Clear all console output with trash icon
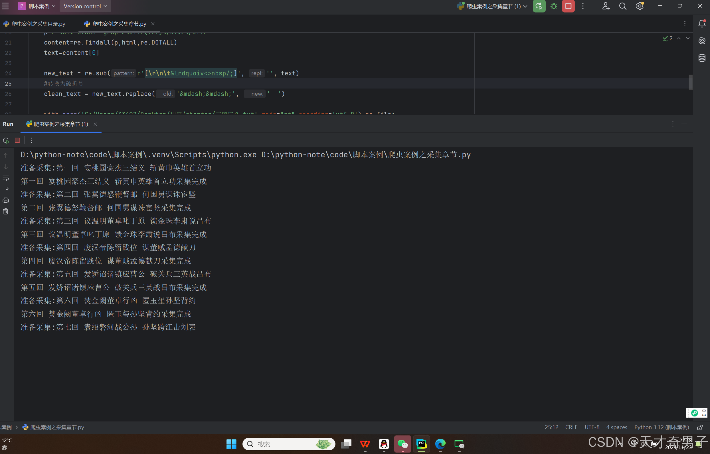Screen dimensions: 710x454 6,211
